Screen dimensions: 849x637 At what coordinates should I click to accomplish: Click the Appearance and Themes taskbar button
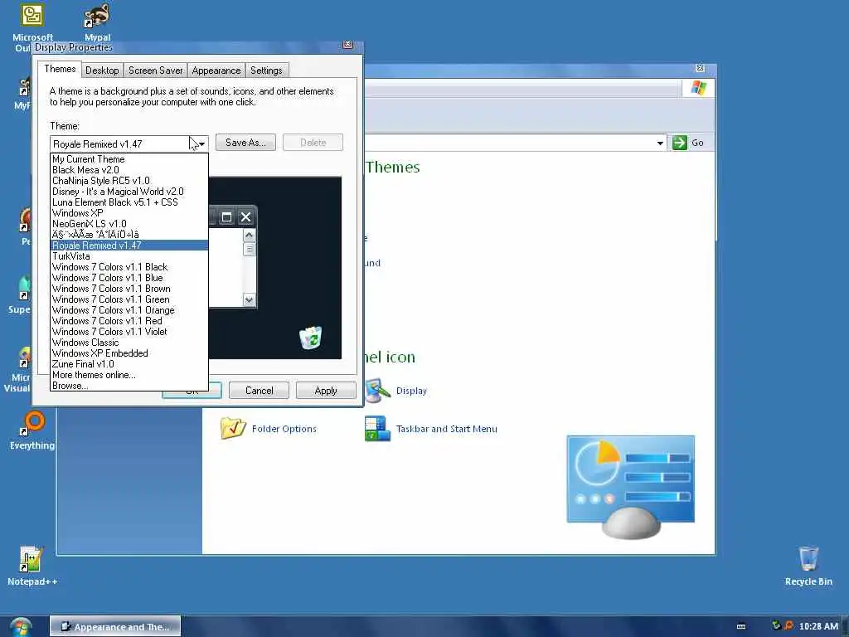[115, 627]
